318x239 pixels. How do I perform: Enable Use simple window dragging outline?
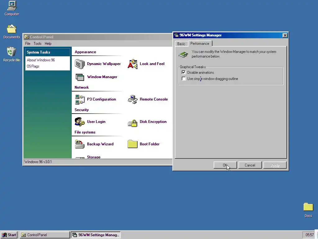(184, 79)
